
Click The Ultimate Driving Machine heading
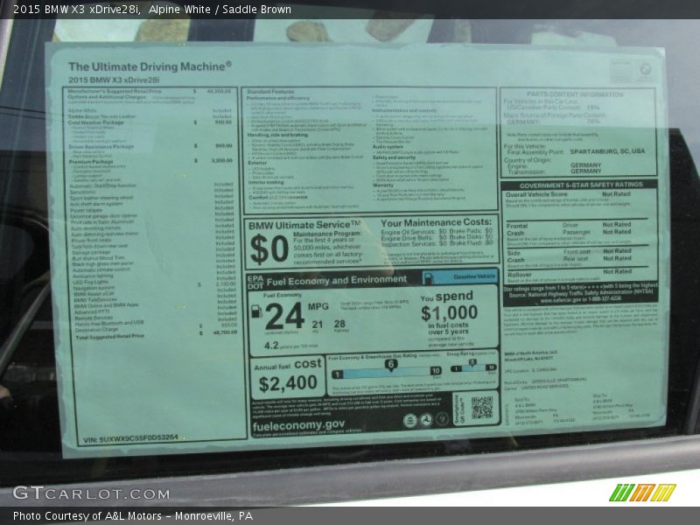[150, 66]
